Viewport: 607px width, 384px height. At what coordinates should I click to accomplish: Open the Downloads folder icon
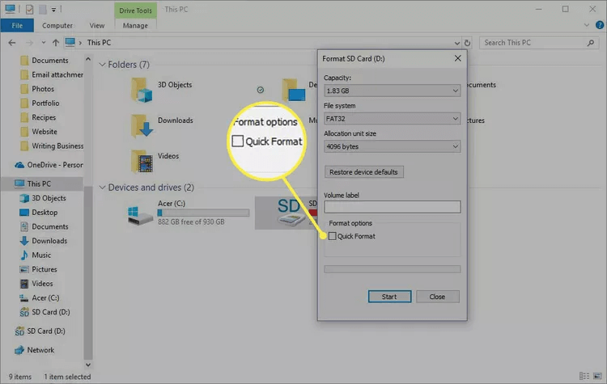(142, 123)
